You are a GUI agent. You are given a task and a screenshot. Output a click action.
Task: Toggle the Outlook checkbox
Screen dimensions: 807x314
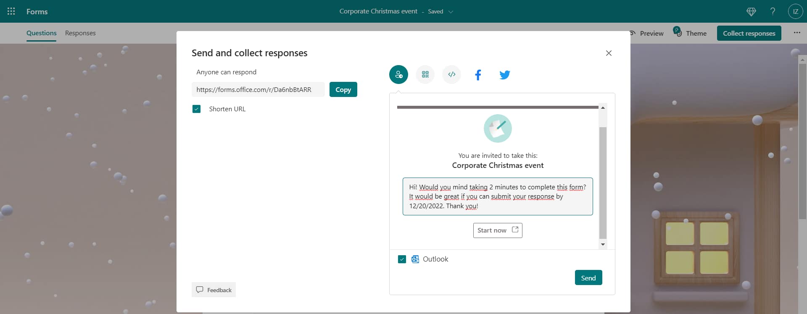click(402, 259)
